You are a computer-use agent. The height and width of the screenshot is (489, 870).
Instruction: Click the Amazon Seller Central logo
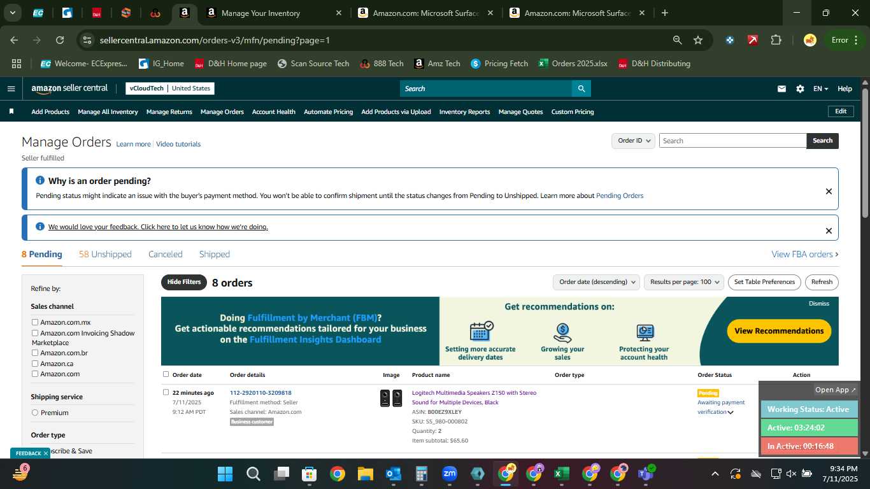pyautogui.click(x=69, y=89)
